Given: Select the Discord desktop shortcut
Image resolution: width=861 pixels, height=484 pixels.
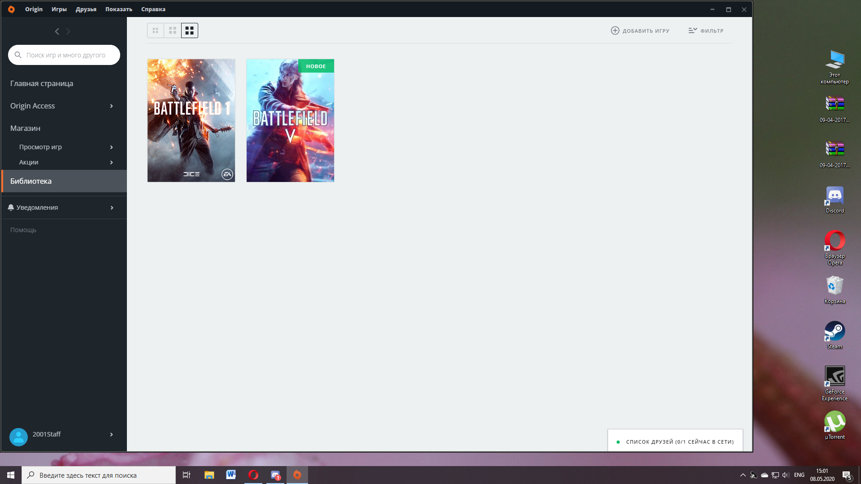Looking at the screenshot, I should [x=835, y=200].
